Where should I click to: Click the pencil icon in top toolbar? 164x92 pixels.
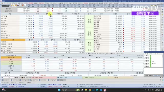tap(14, 5)
